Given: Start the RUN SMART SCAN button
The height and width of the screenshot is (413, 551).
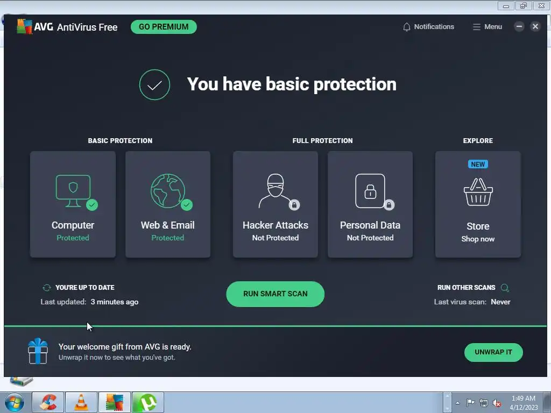Looking at the screenshot, I should click(x=275, y=294).
